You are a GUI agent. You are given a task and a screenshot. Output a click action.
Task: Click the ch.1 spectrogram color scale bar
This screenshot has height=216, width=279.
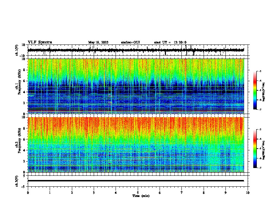click(x=255, y=90)
